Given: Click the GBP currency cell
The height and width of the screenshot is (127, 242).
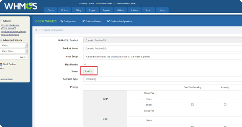Looking at the screenshot, I should tap(105, 99).
